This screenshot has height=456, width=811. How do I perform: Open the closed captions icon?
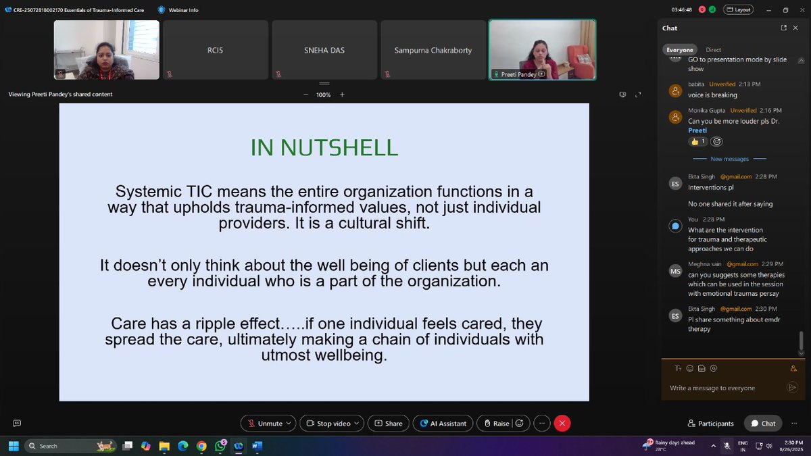17,424
